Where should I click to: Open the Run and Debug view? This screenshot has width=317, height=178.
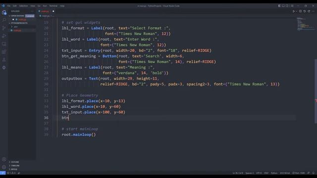(x=4, y=36)
